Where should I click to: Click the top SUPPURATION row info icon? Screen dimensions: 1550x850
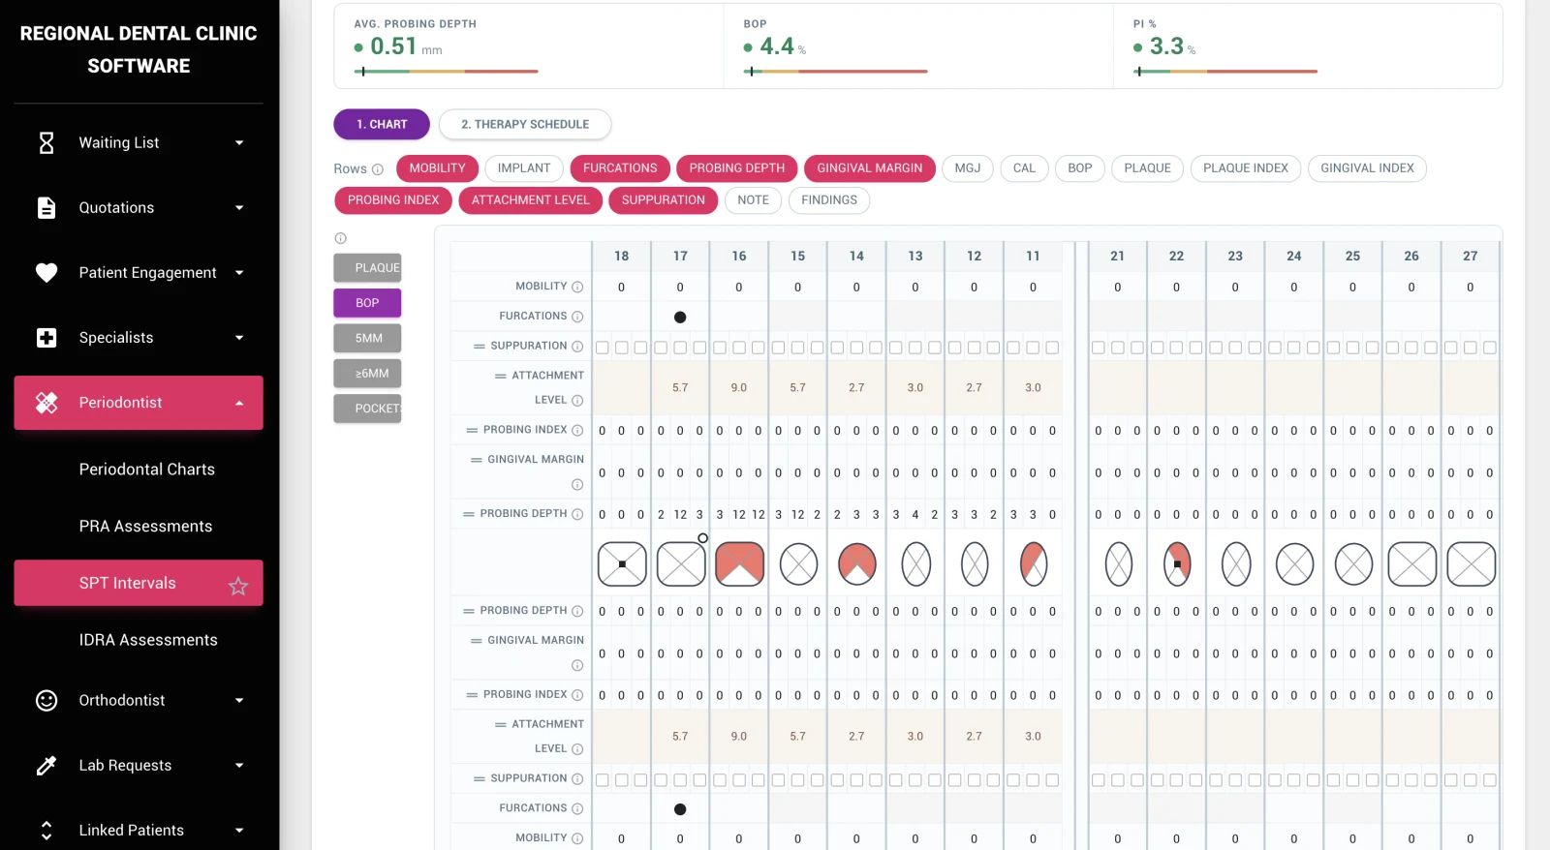(577, 347)
